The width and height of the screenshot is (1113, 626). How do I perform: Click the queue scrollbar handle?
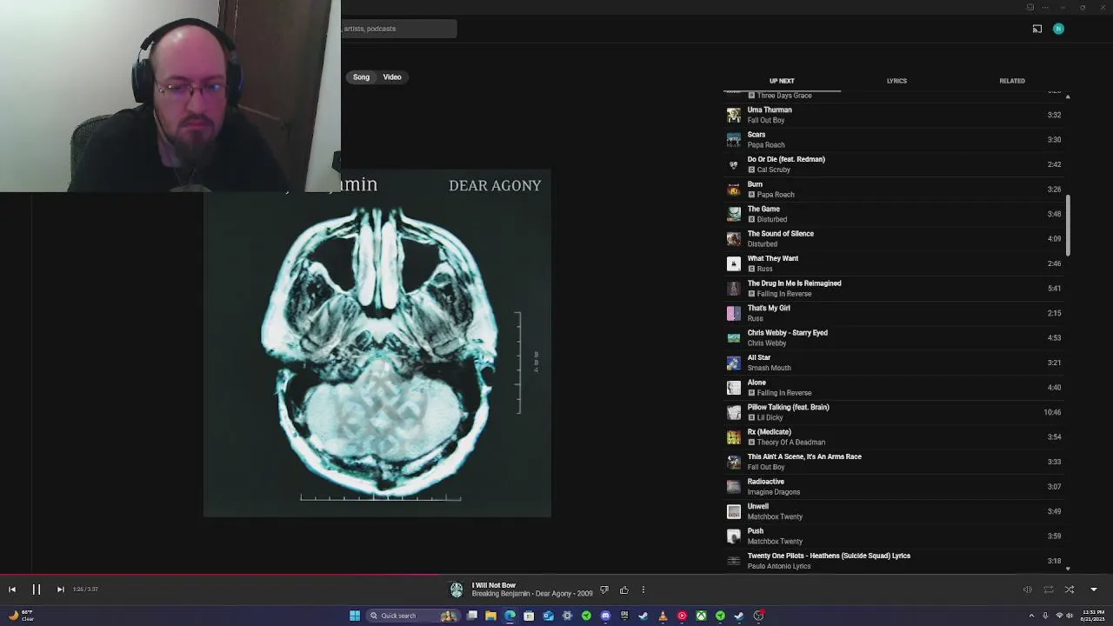click(x=1068, y=226)
